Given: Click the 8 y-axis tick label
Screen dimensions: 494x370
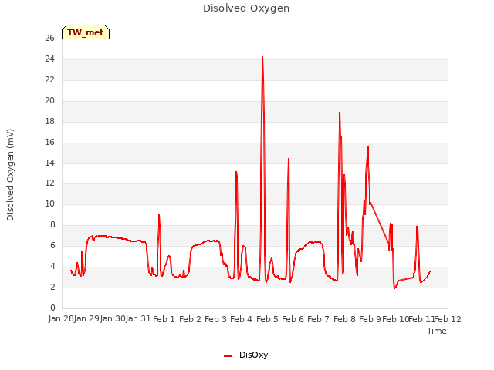Looking at the screenshot, I should click(52, 224).
